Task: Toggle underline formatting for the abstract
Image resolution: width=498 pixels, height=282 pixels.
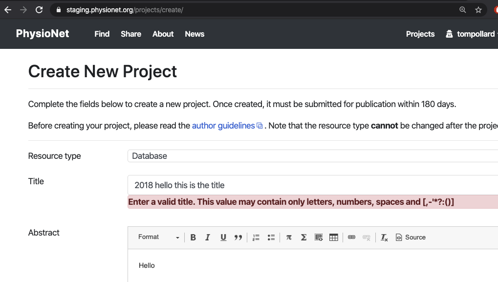Action: coord(223,237)
